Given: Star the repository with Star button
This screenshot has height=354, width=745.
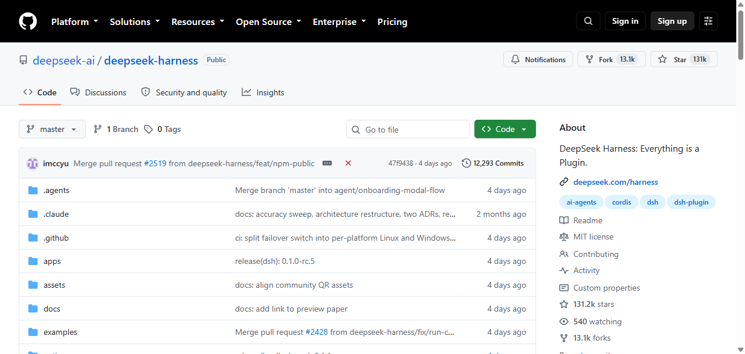Looking at the screenshot, I should point(684,59).
